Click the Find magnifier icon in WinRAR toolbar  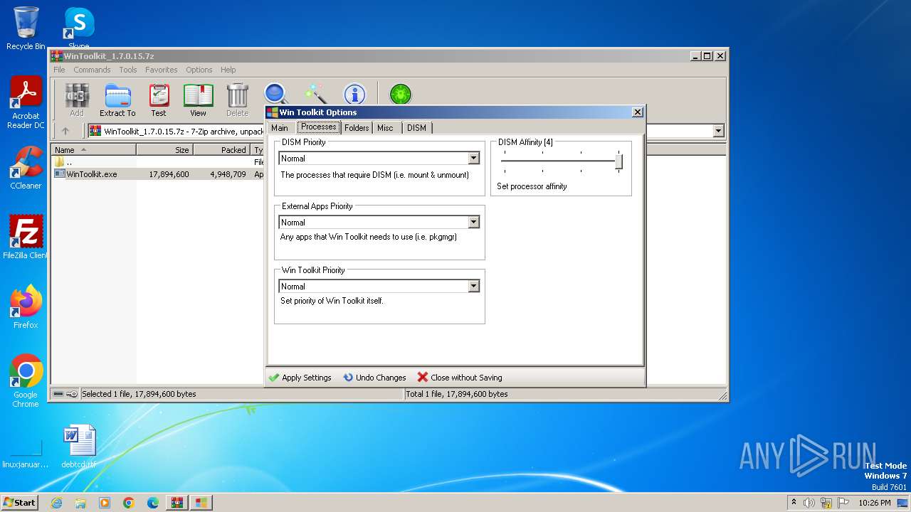click(x=276, y=94)
